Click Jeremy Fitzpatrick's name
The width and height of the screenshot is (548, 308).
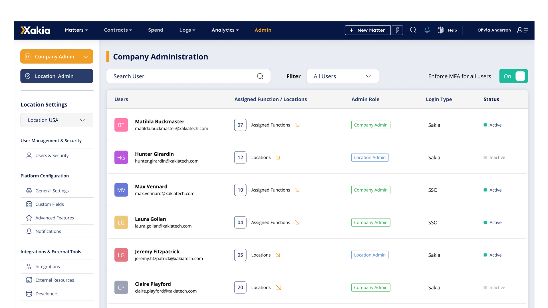157,252
